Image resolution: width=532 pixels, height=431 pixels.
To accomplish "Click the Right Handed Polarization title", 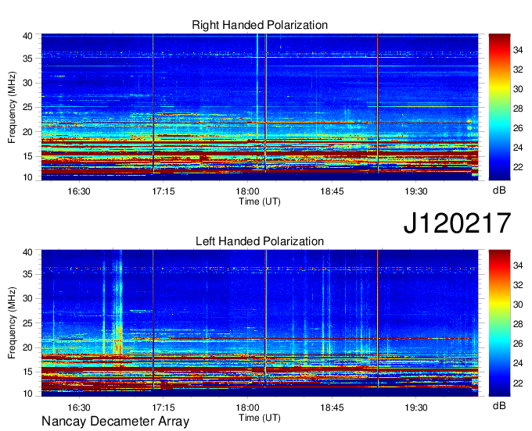I will (260, 25).
